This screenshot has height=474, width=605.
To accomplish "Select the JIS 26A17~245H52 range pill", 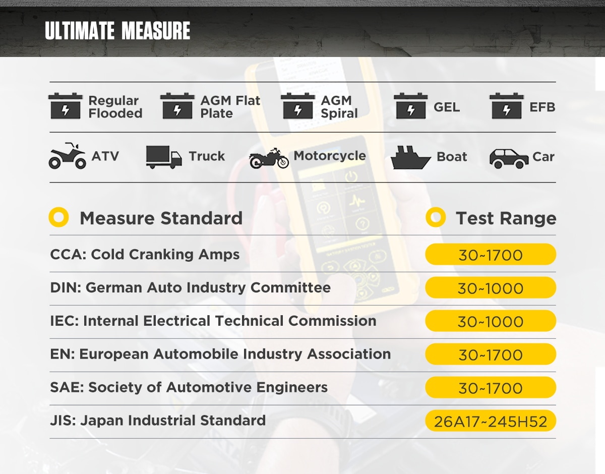I will [x=491, y=421].
